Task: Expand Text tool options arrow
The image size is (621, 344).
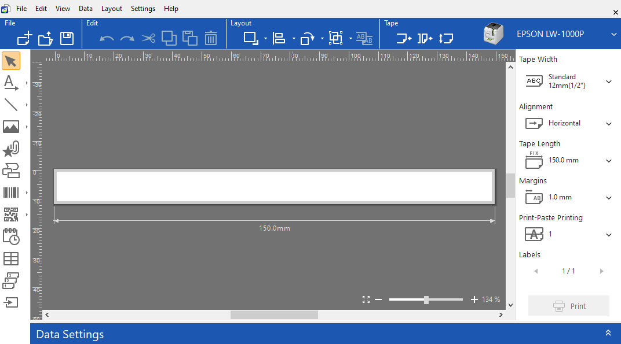Action: [x=27, y=83]
